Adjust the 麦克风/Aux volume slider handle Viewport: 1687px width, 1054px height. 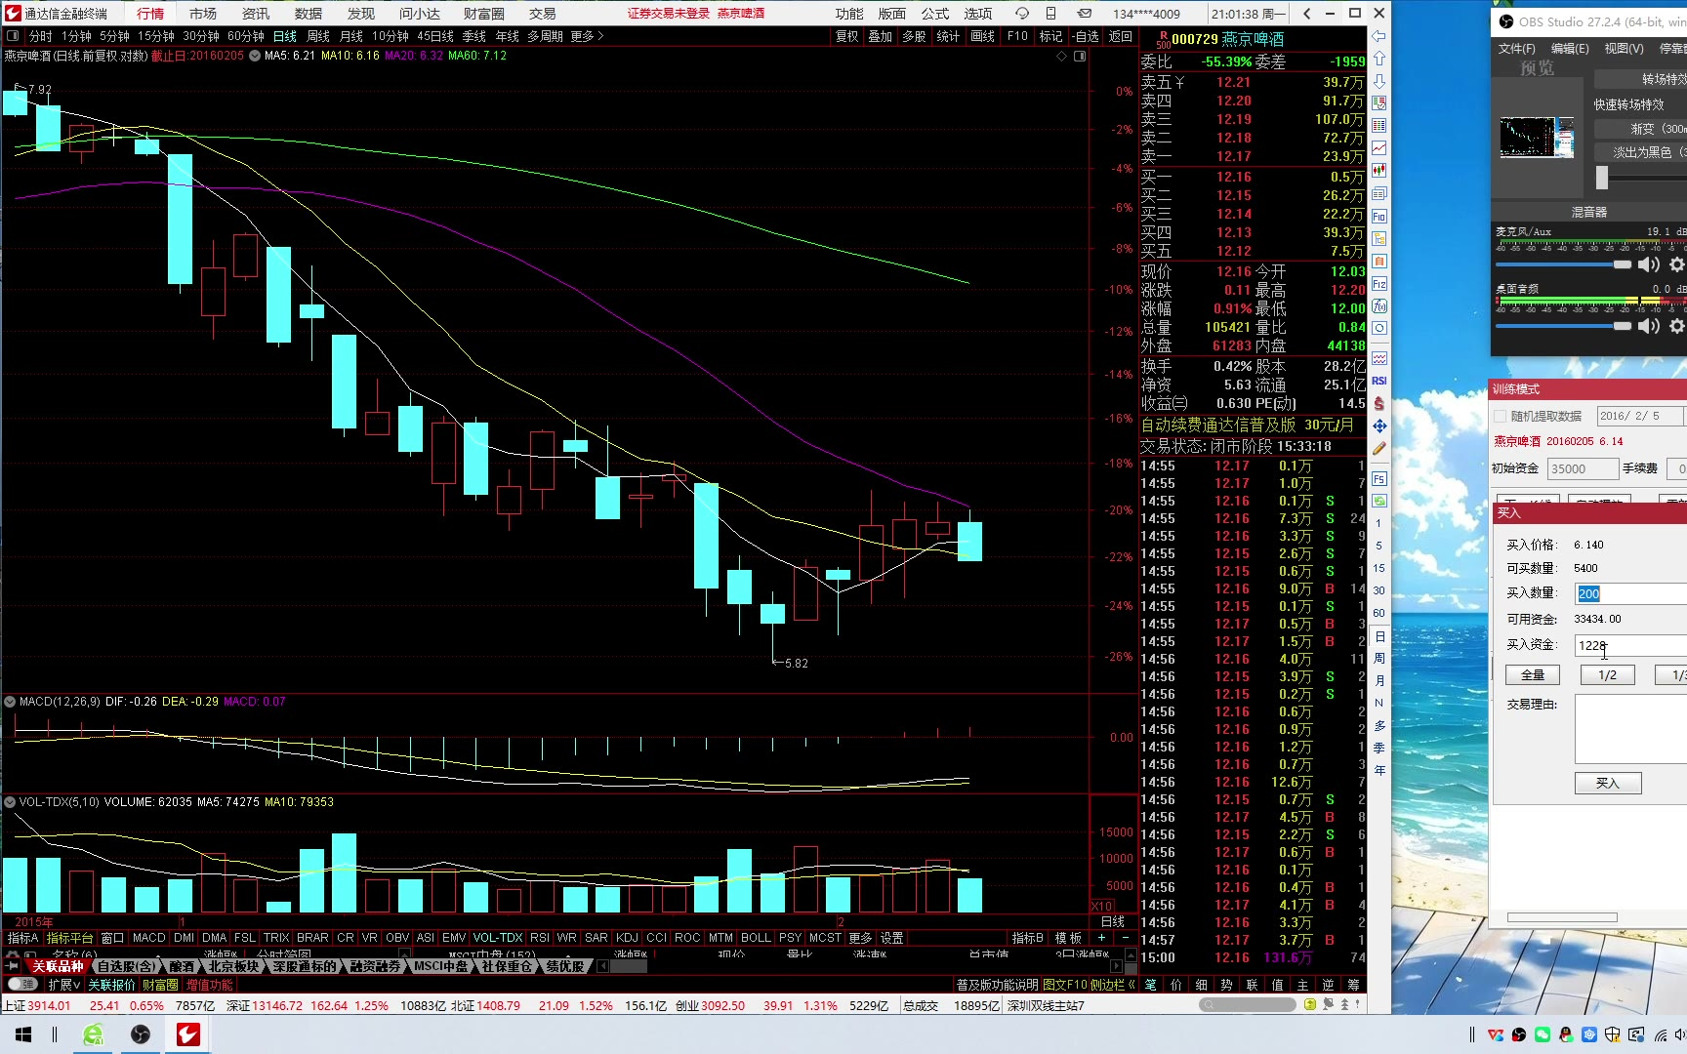pos(1622,264)
